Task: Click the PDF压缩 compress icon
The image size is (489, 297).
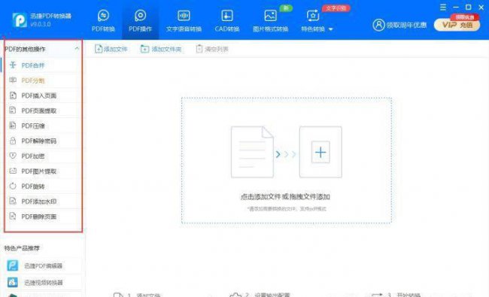Action: click(13, 126)
